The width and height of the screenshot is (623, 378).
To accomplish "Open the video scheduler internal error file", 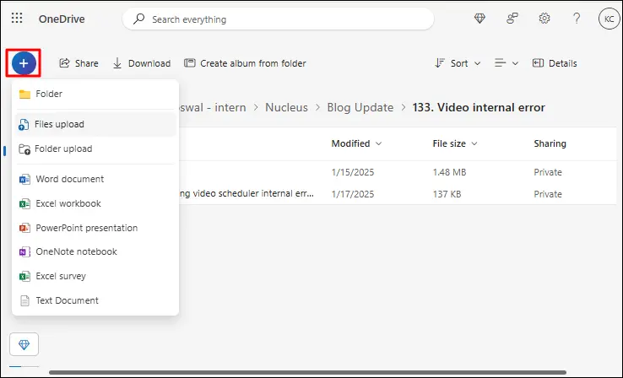I will click(246, 194).
